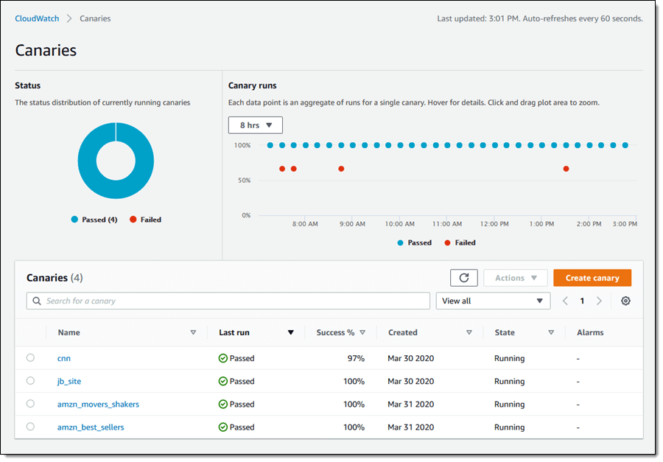Open the amzn_movers_shakers canary link

(98, 404)
